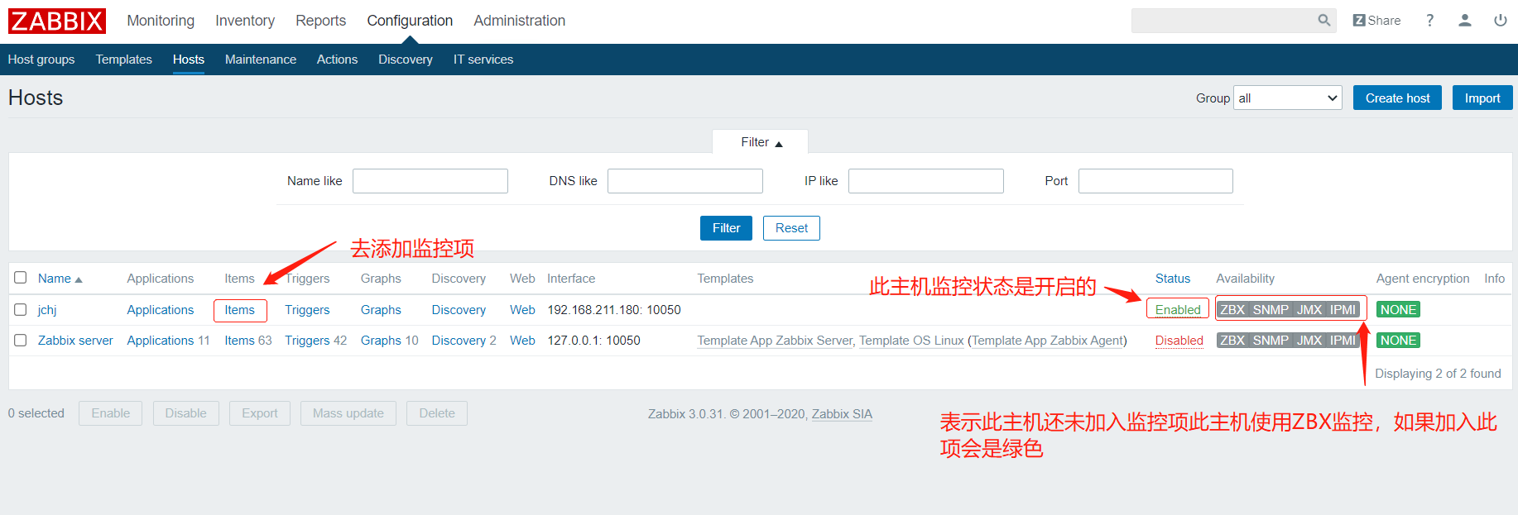The image size is (1518, 515).
Task: Open Template App Zabbix Server link
Action: [x=775, y=341]
